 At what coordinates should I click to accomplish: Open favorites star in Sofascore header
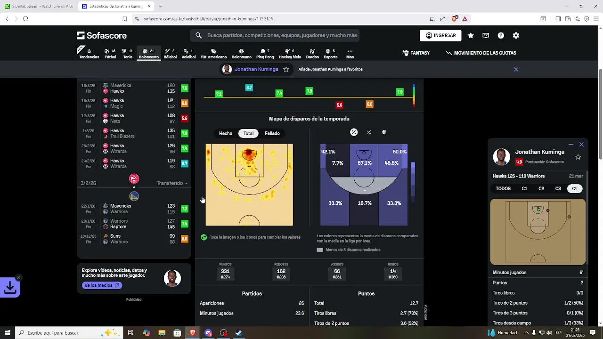pos(471,35)
